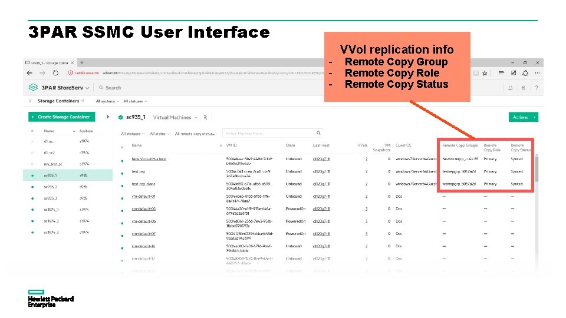
Task: Select the sc1974_1 storage container row
Action: (68, 210)
